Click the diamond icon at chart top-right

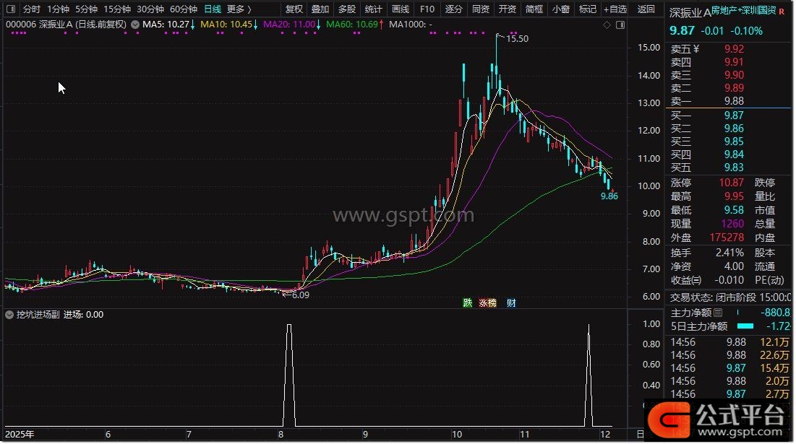point(606,25)
